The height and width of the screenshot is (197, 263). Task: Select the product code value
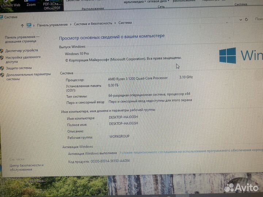click(x=110, y=161)
